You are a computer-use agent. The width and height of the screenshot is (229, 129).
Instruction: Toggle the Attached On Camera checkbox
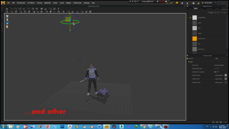(x=215, y=72)
